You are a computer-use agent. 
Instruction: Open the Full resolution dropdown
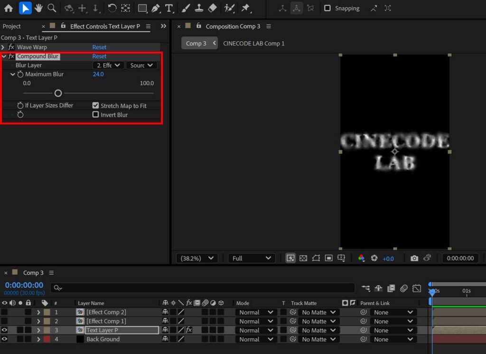tap(252, 258)
